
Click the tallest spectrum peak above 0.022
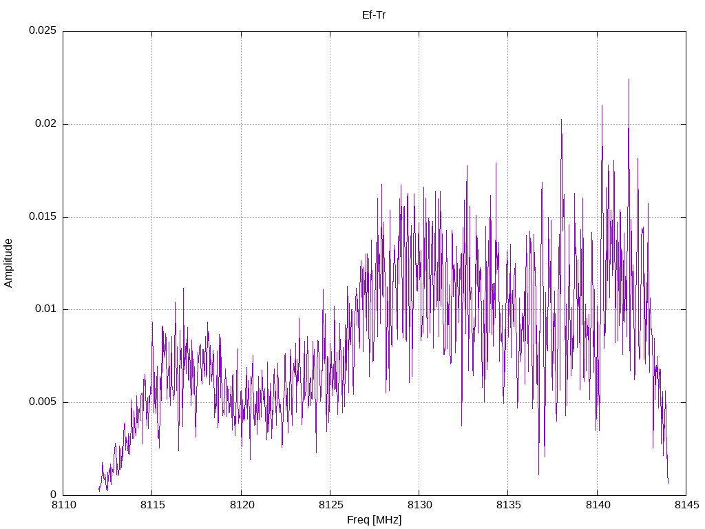629,81
